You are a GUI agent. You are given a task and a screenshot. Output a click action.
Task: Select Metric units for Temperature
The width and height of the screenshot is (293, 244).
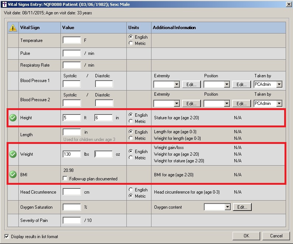tap(131, 43)
